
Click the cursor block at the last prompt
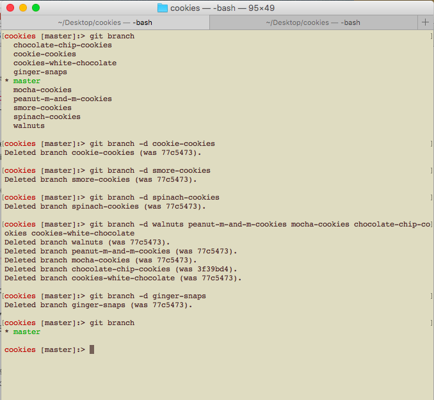[x=92, y=349]
